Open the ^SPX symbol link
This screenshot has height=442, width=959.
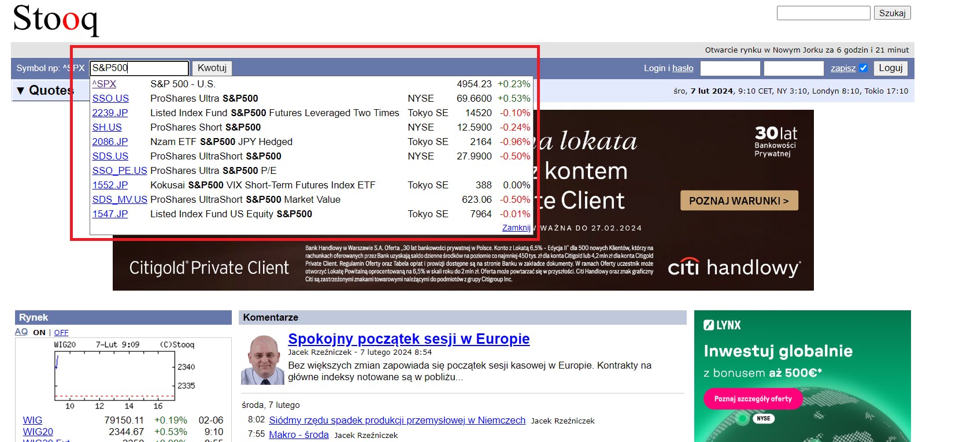pyautogui.click(x=104, y=84)
